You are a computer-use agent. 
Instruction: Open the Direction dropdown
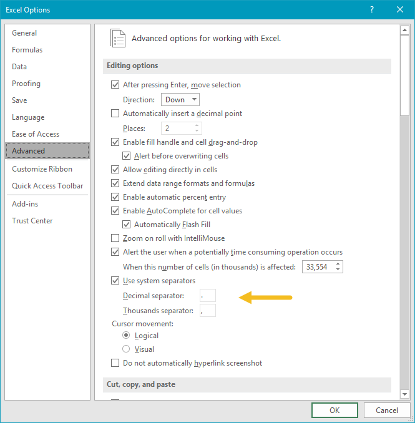pos(180,100)
